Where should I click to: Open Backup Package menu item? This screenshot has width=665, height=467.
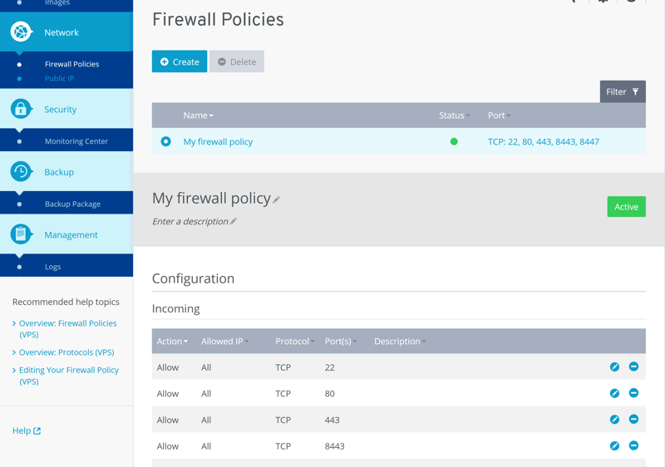[x=72, y=204]
